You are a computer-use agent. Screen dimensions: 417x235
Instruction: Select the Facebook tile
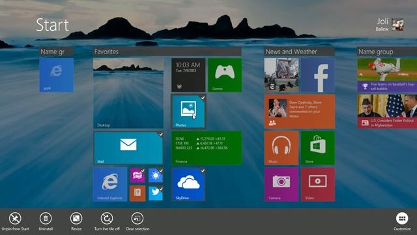[318, 75]
